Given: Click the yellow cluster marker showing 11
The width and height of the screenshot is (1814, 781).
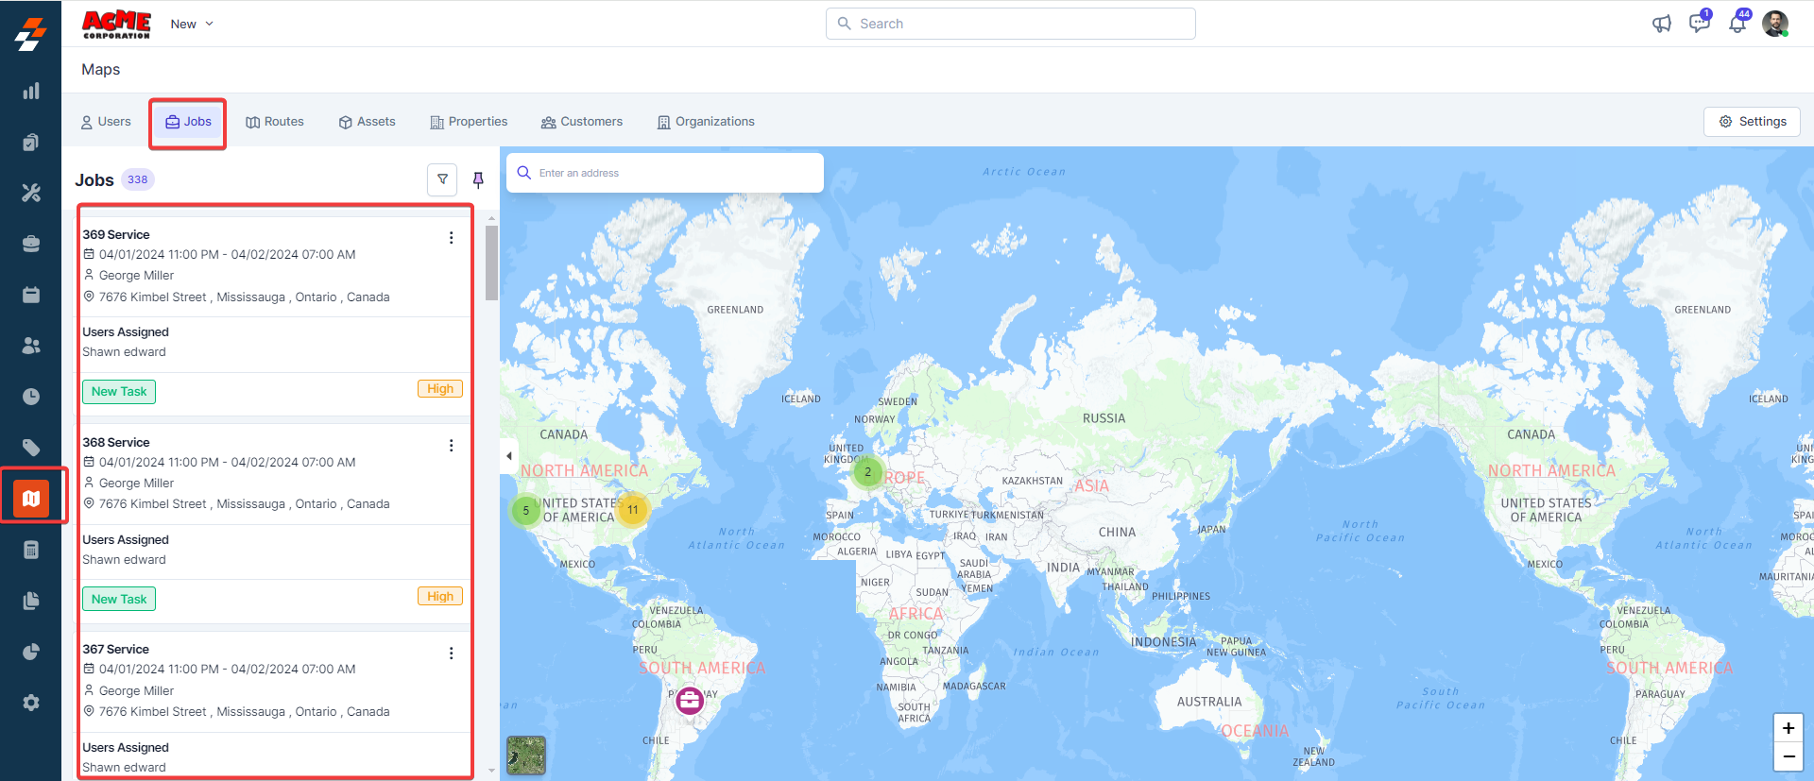Looking at the screenshot, I should (633, 510).
